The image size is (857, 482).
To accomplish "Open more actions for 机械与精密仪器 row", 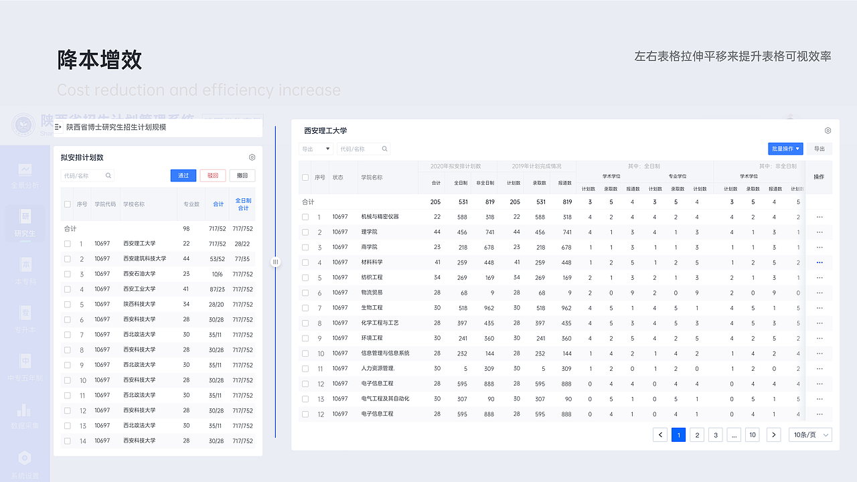I will [820, 217].
